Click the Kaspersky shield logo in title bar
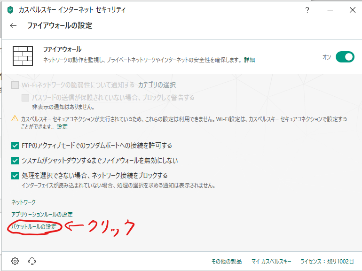The width and height of the screenshot is (362, 271). (x=10, y=10)
